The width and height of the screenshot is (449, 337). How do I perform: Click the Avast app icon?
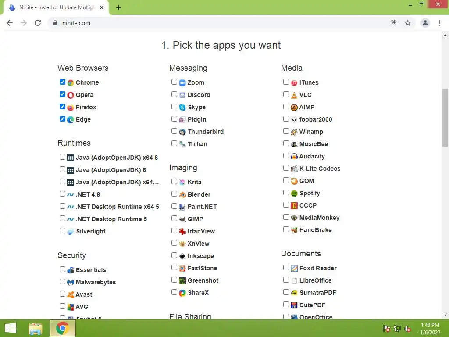[71, 294]
